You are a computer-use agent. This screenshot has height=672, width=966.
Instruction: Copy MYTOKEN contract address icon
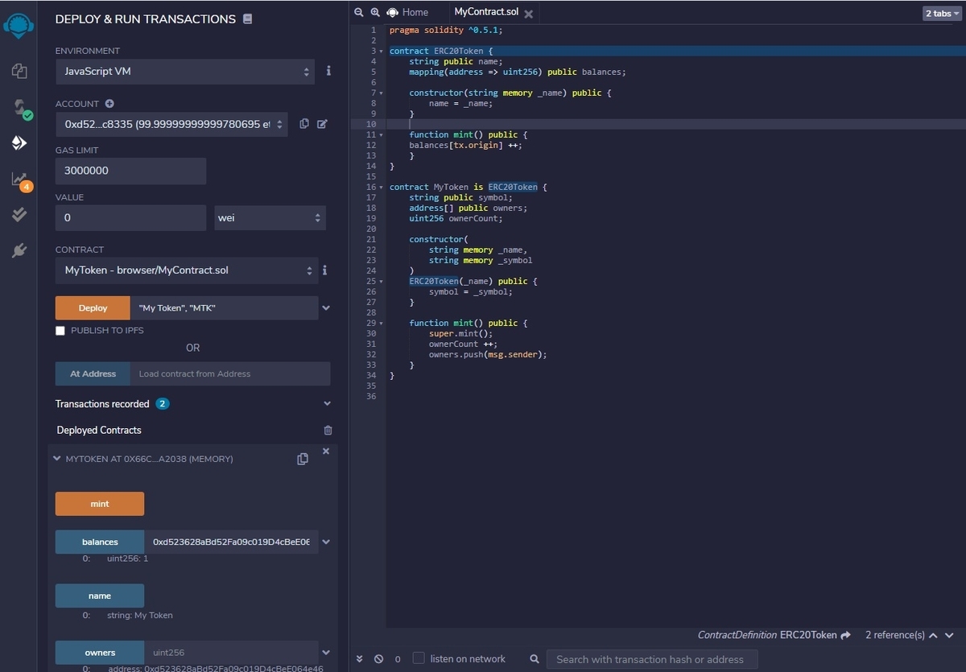(303, 459)
